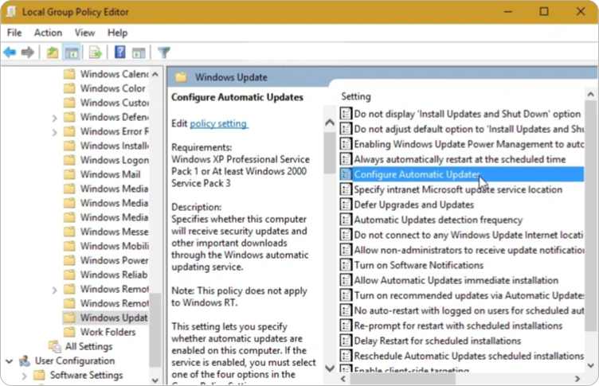The image size is (599, 386).
Task: Select 'Automatic Updates detection frequency' setting
Action: pyautogui.click(x=438, y=220)
